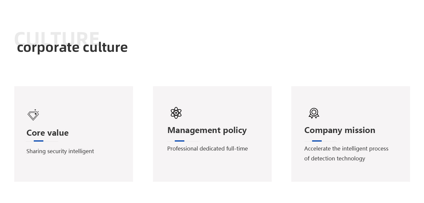The height and width of the screenshot is (203, 424).
Task: Click blue underline beneath Core value
Action: pos(38,141)
